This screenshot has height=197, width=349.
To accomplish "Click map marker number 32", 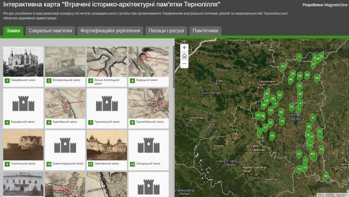I will [x=267, y=94].
